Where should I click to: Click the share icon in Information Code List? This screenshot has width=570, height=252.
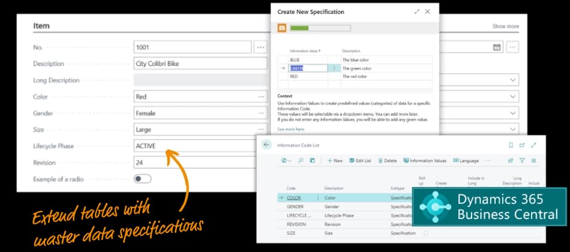tap(511, 160)
